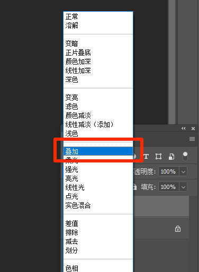Pick 线性加深 from the list

pyautogui.click(x=98, y=70)
